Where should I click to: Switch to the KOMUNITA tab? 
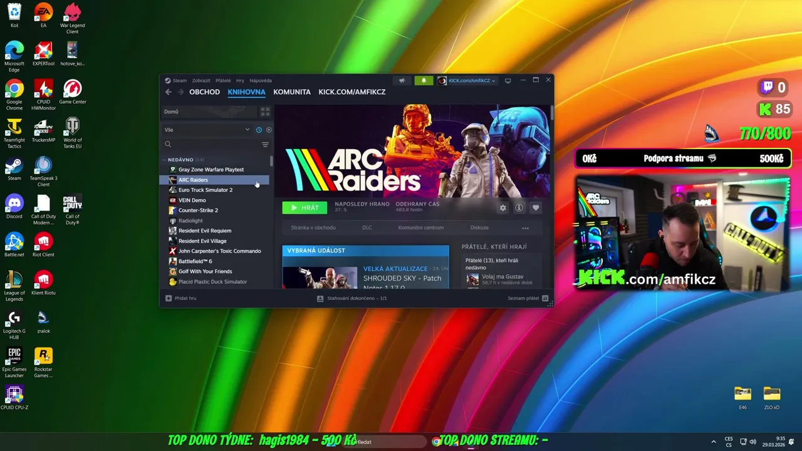(x=292, y=92)
